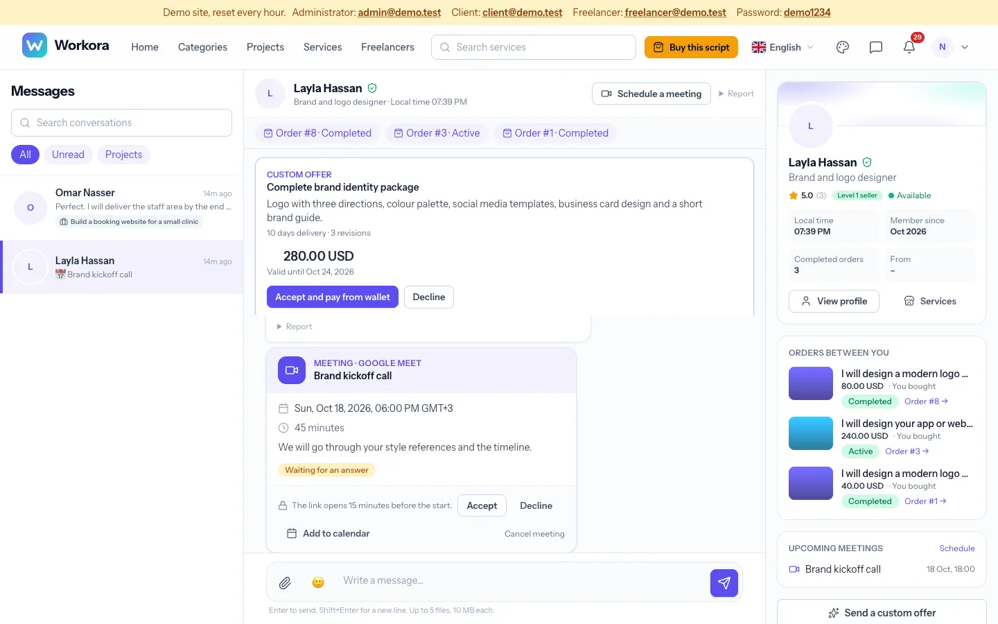This screenshot has height=624, width=998.
Task: Click the Buy this script button
Action: 691,47
